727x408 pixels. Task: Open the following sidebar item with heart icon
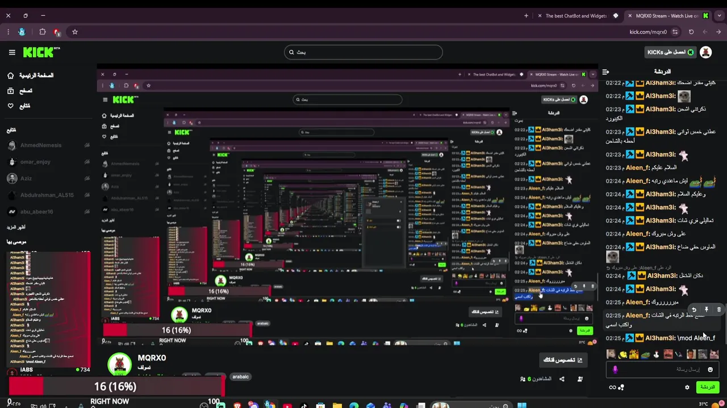coord(19,106)
